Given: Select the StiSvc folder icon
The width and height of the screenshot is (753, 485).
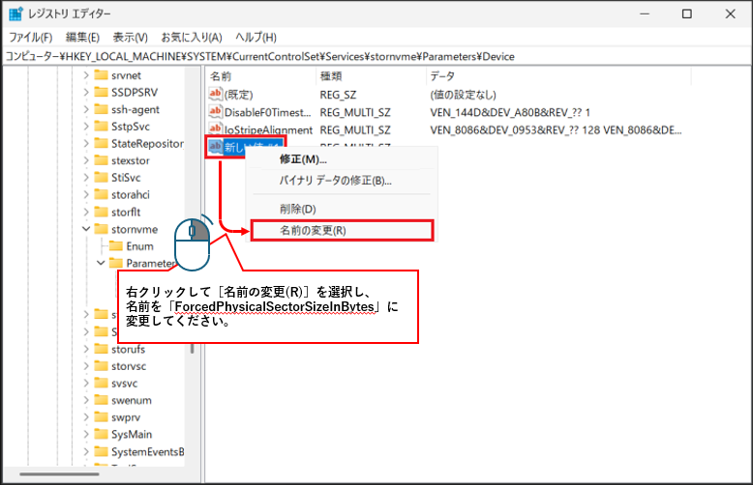Looking at the screenshot, I should pos(101,177).
